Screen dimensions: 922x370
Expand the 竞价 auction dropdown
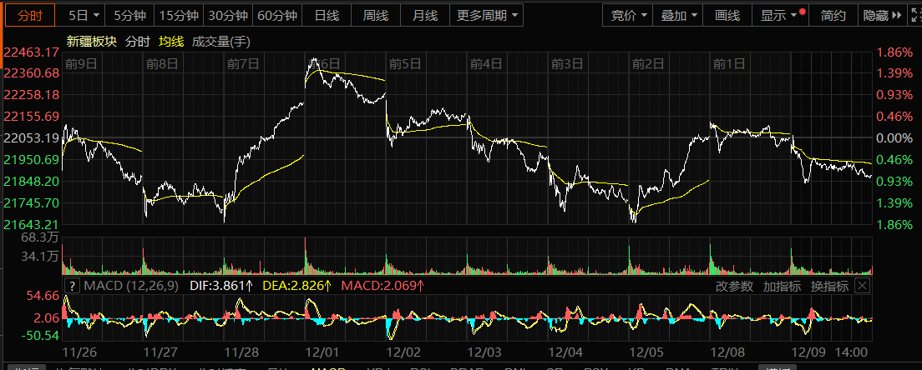click(x=629, y=16)
